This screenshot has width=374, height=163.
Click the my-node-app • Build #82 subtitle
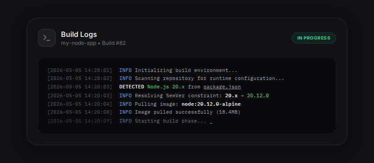coord(93,43)
